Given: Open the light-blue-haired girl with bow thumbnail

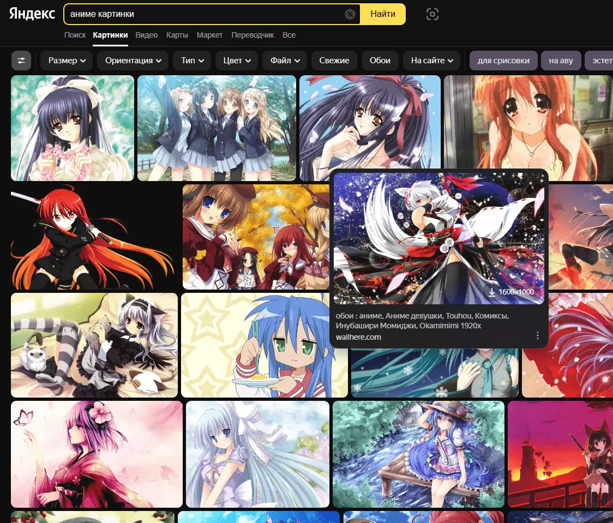Looking at the screenshot, I should click(x=257, y=454).
